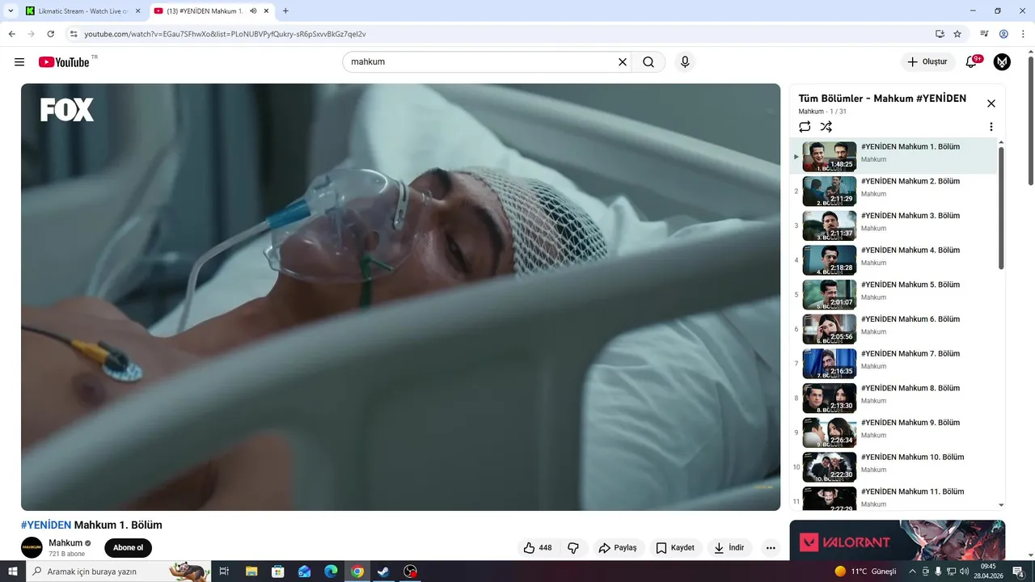The height and width of the screenshot is (582, 1035).
Task: Mute tab via speaker icon on YouTube tab
Action: [253, 11]
